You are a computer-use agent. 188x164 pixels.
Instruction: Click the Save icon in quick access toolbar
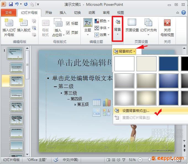(x=11, y=4)
